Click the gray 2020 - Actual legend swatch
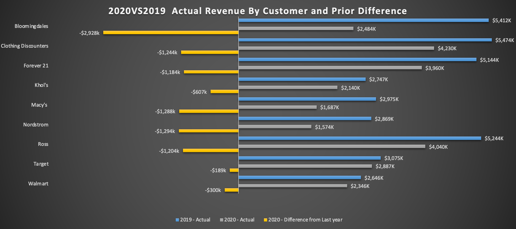The width and height of the screenshot is (516, 229). pyautogui.click(x=222, y=220)
